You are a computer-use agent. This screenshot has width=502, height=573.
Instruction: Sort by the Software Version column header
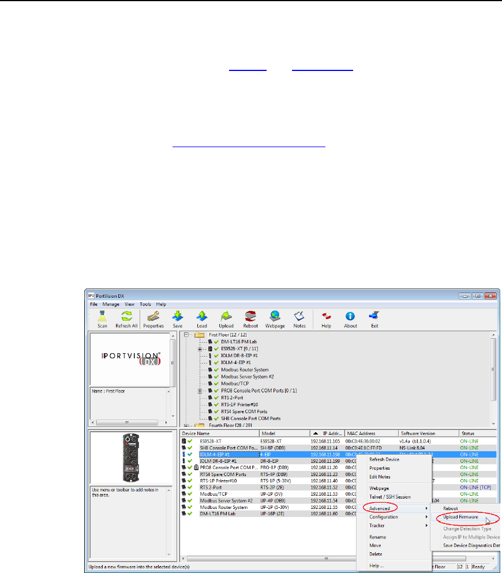pos(429,433)
